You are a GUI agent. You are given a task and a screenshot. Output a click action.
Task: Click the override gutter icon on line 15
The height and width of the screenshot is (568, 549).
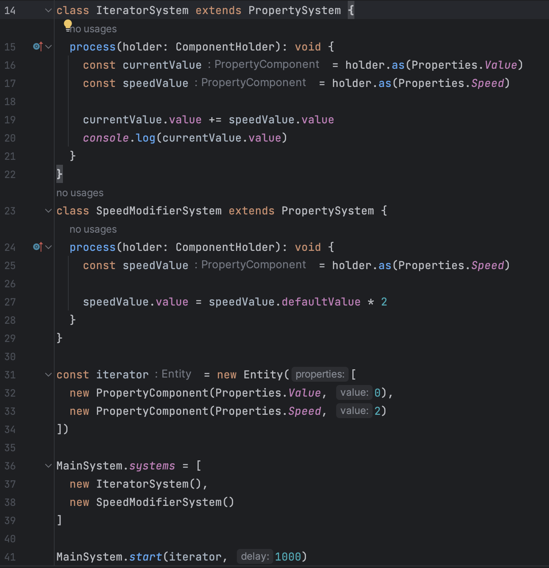click(38, 46)
